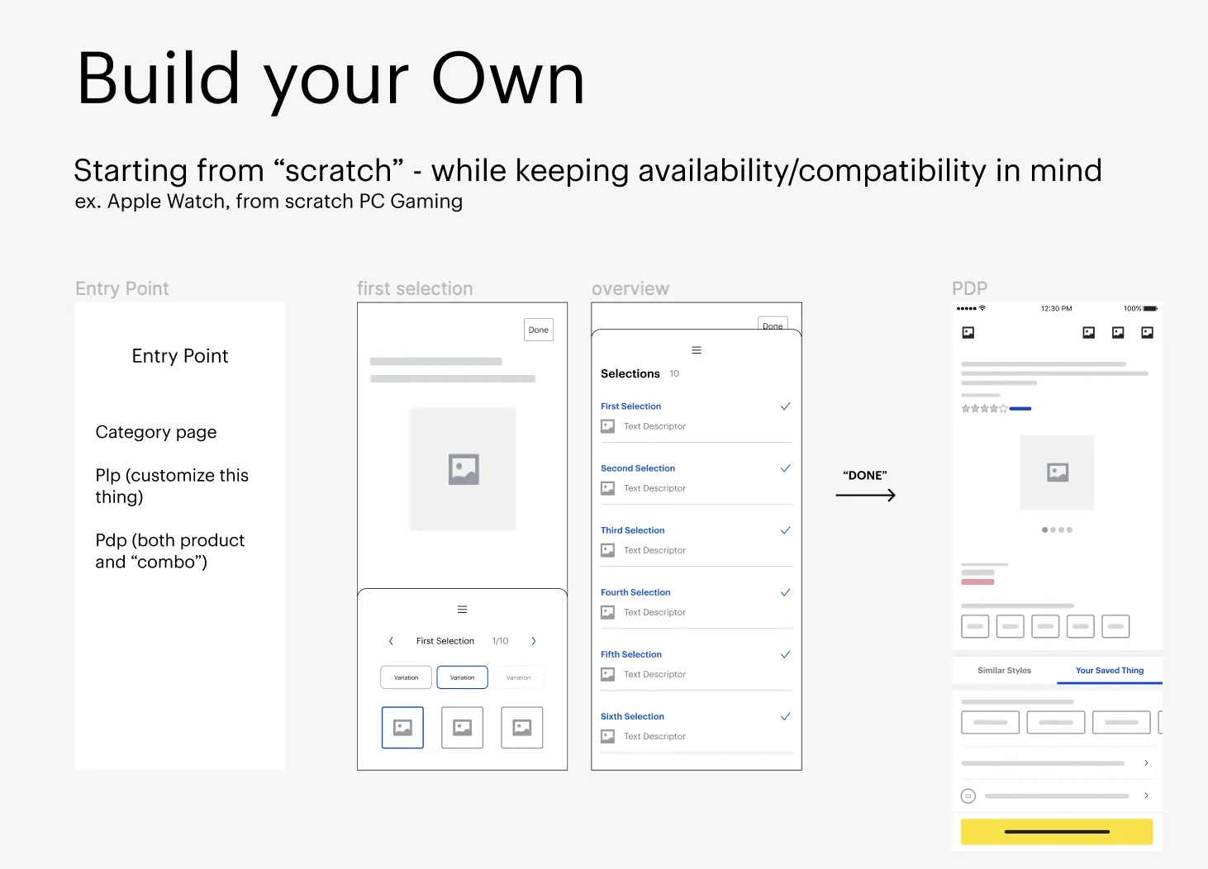Select the first Variation chip

tap(406, 677)
